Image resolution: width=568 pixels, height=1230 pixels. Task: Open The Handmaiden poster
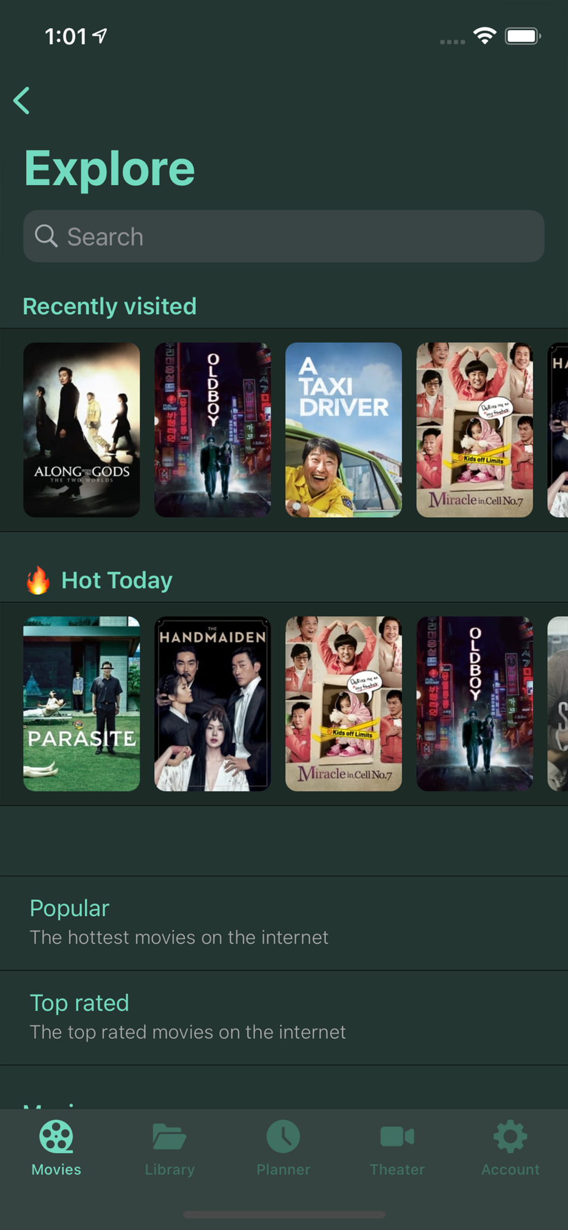(x=213, y=704)
